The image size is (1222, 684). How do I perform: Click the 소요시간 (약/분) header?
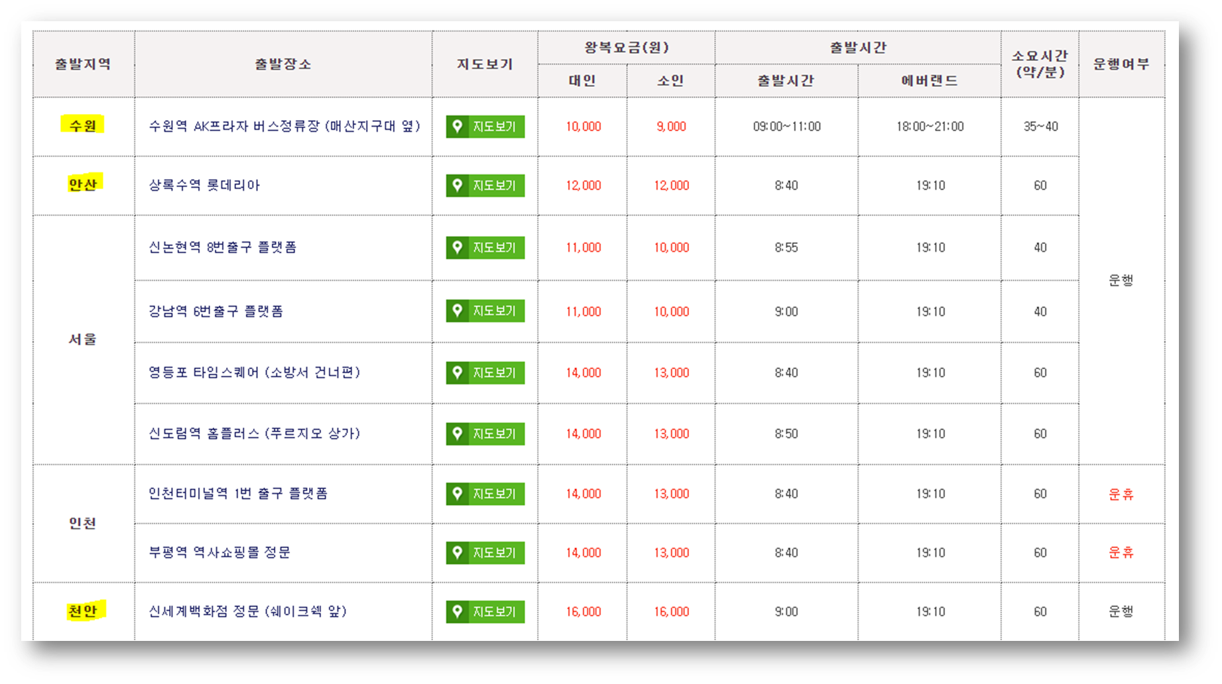1040,64
